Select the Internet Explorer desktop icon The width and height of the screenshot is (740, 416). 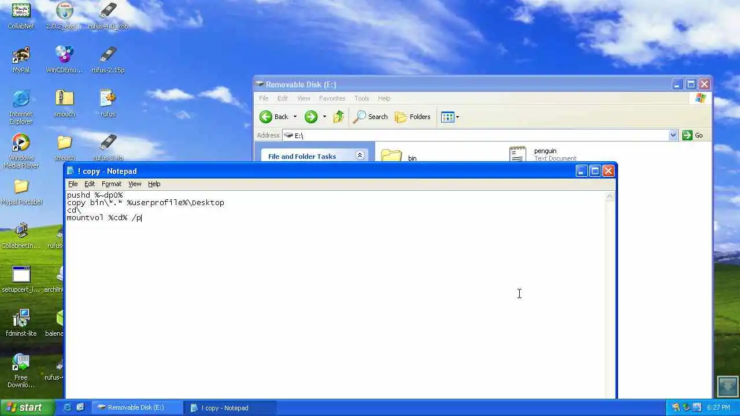point(21,107)
